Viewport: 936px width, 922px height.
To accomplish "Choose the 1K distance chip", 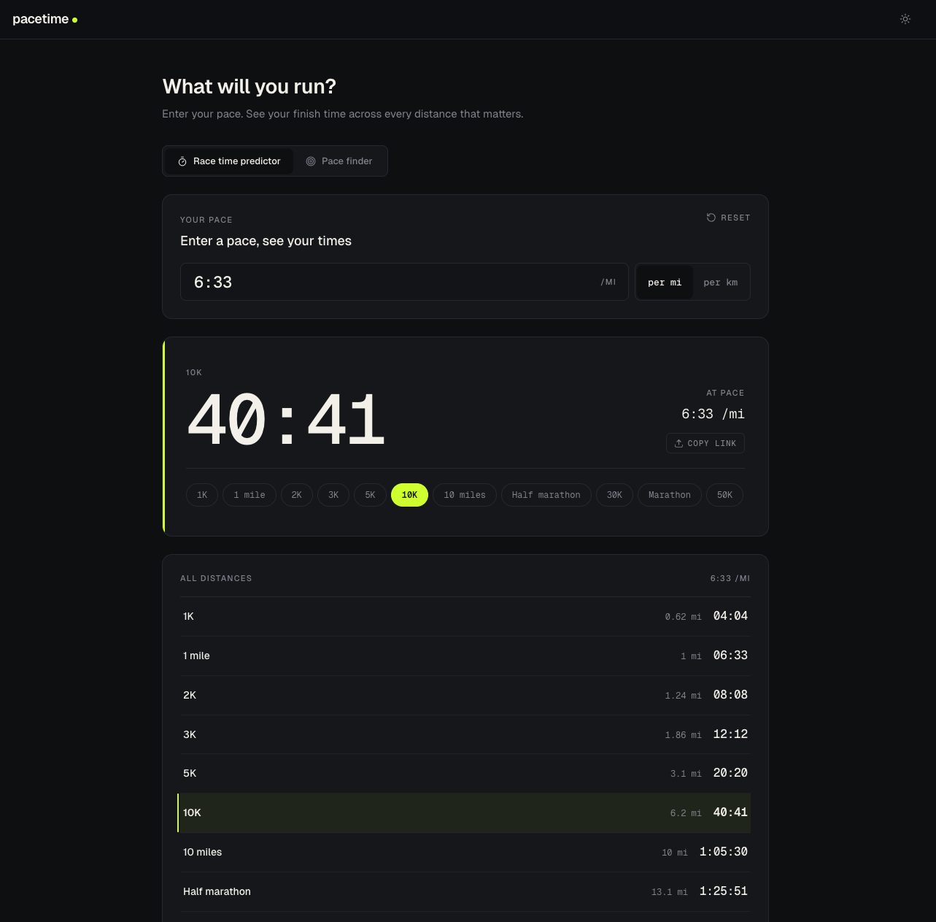I will pos(202,495).
